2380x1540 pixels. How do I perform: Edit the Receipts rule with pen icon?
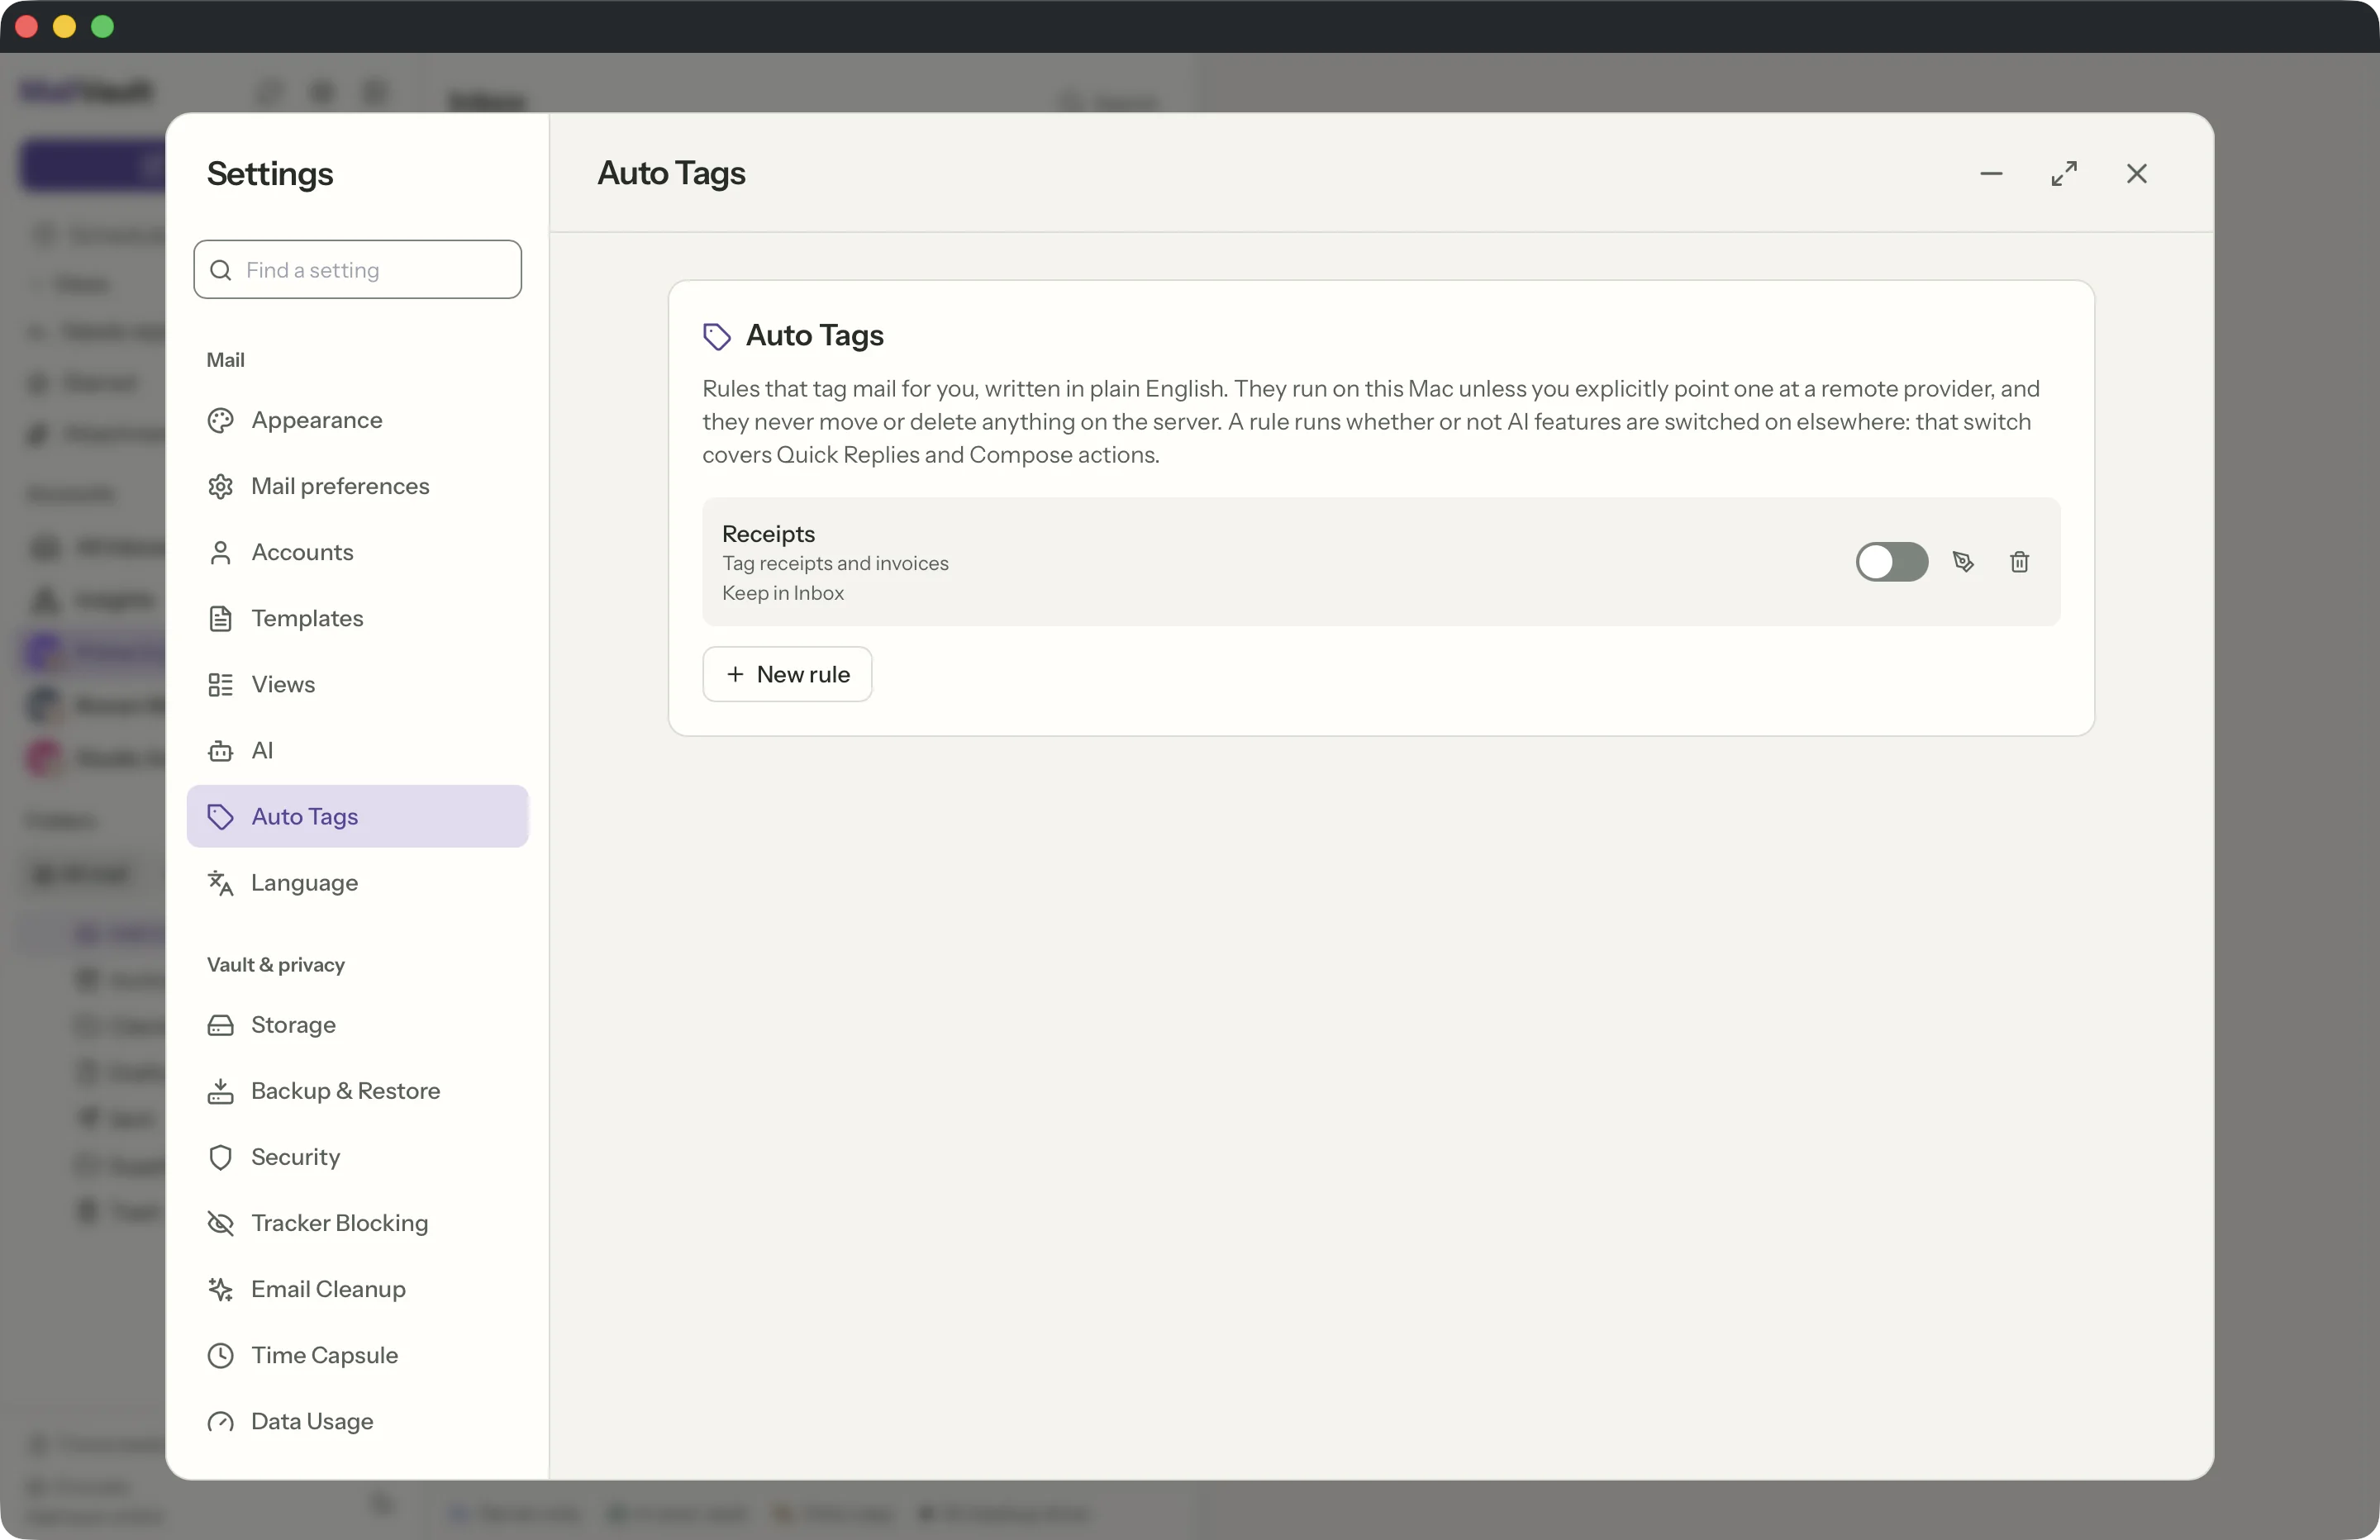click(1963, 562)
